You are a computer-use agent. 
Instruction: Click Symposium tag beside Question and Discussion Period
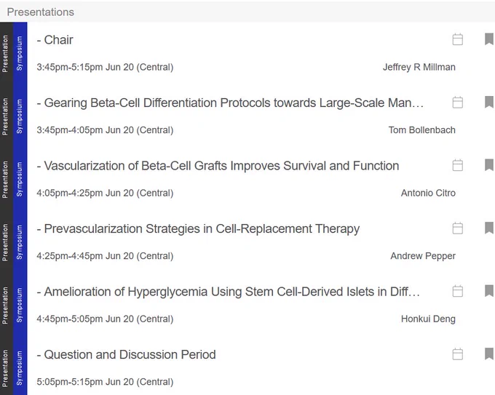20,368
